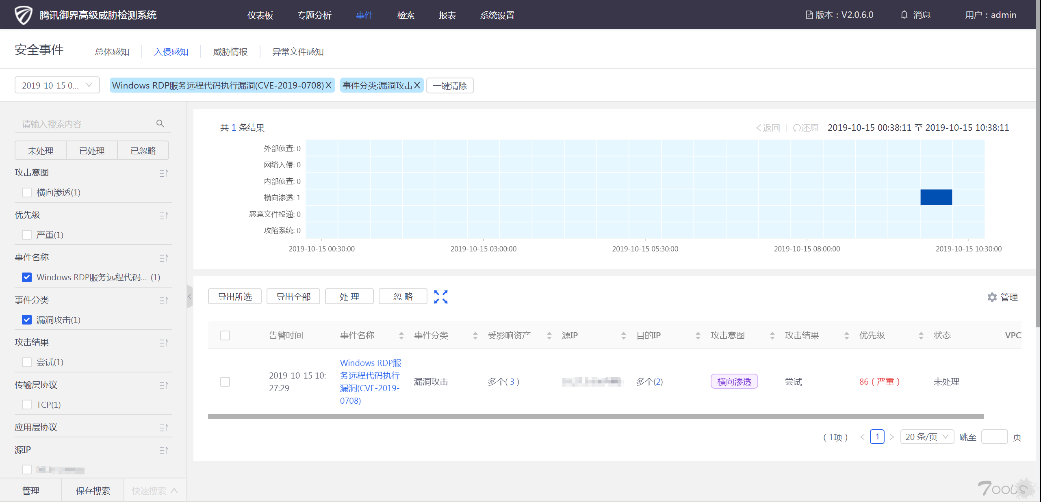Click the dark blue 横向渗透 heatmap cell
Screen dimensions: 1041x502
tap(936, 197)
